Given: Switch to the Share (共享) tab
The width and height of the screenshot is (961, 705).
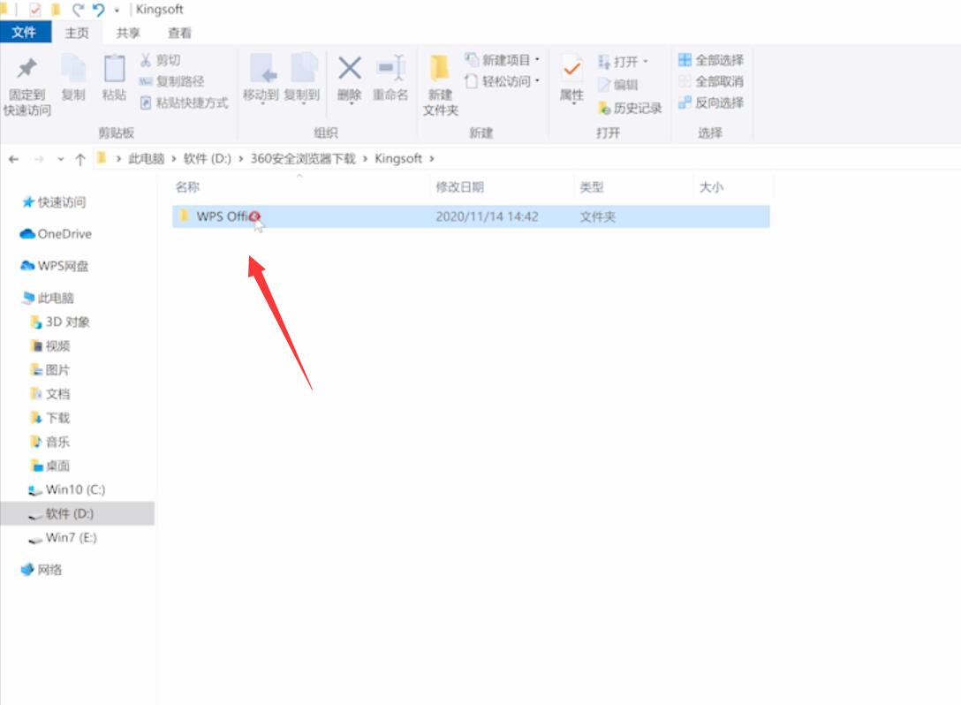Looking at the screenshot, I should pyautogui.click(x=128, y=33).
